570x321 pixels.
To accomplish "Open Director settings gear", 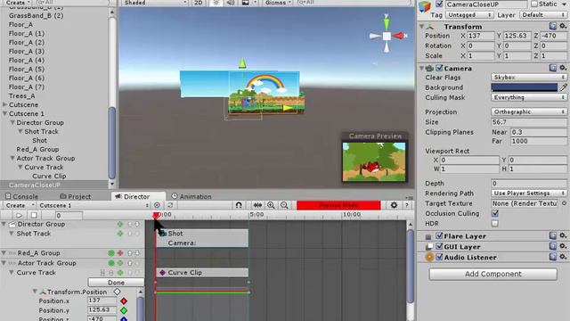I will (x=394, y=205).
